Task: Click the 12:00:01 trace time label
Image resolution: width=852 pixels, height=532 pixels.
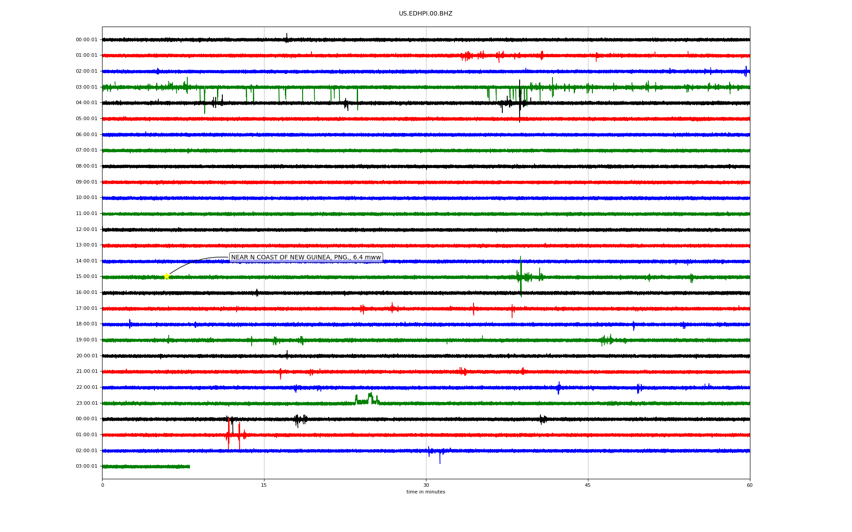Action: [x=87, y=229]
